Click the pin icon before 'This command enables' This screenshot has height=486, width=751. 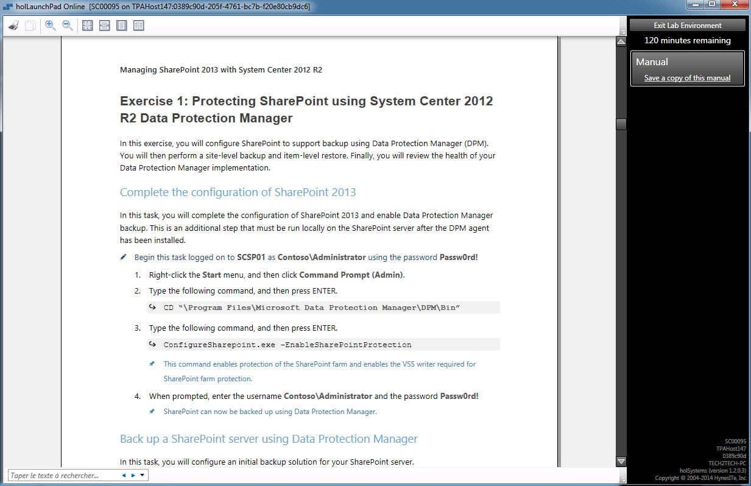pyautogui.click(x=152, y=364)
